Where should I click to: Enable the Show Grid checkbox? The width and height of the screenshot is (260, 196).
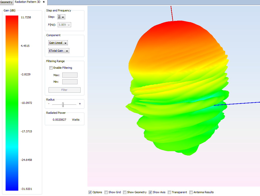(106, 192)
